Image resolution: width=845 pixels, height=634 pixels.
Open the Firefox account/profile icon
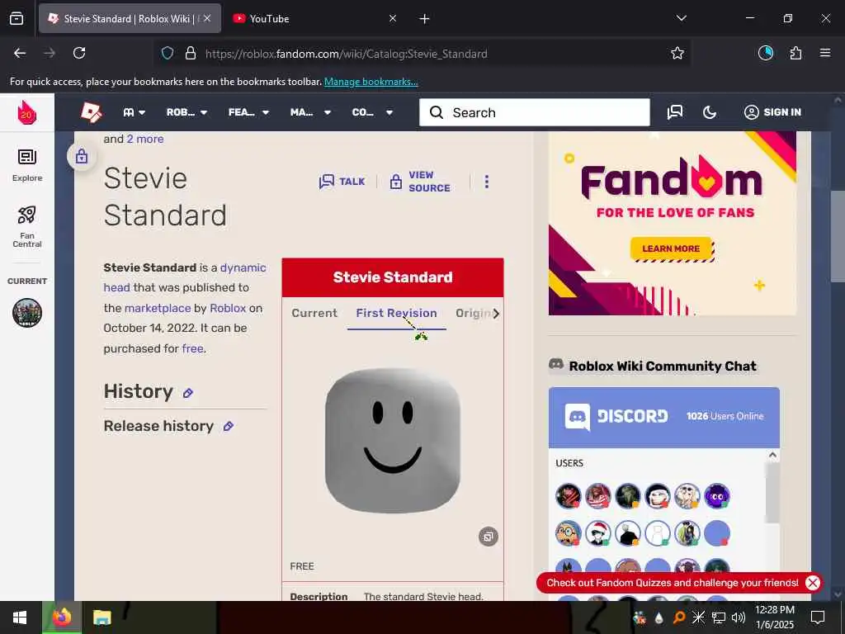pos(766,53)
